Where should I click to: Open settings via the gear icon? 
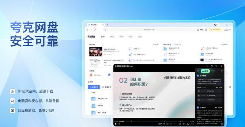(x=206, y=29)
